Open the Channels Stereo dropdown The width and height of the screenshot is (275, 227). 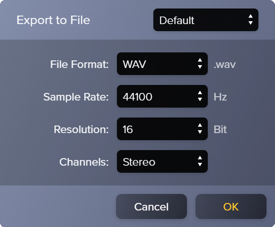162,161
